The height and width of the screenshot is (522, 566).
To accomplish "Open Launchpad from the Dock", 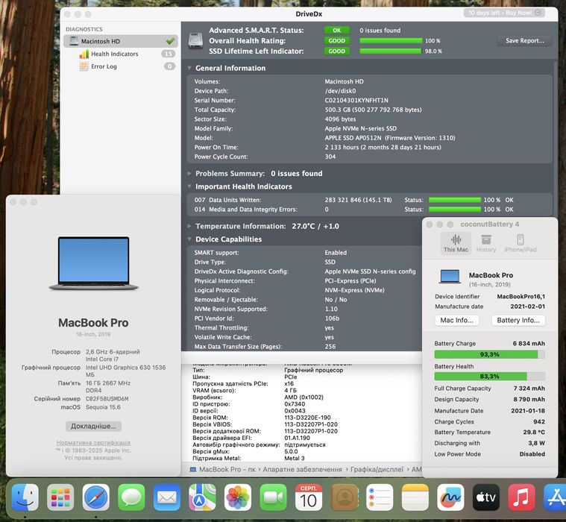I will (x=60, y=497).
